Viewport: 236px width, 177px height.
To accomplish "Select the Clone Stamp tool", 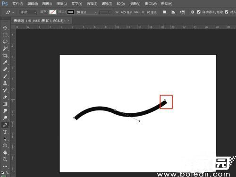I will (x=5, y=83).
